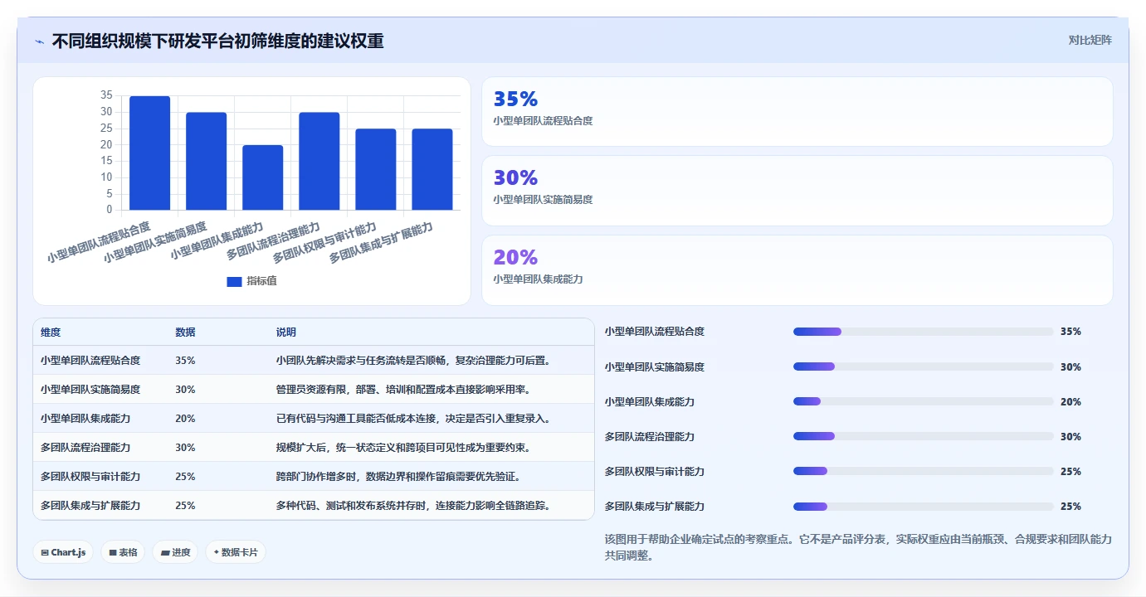Viewport: 1146px width, 597px height.
Task: Toggle the 指标值 legend color box
Action: pos(234,282)
